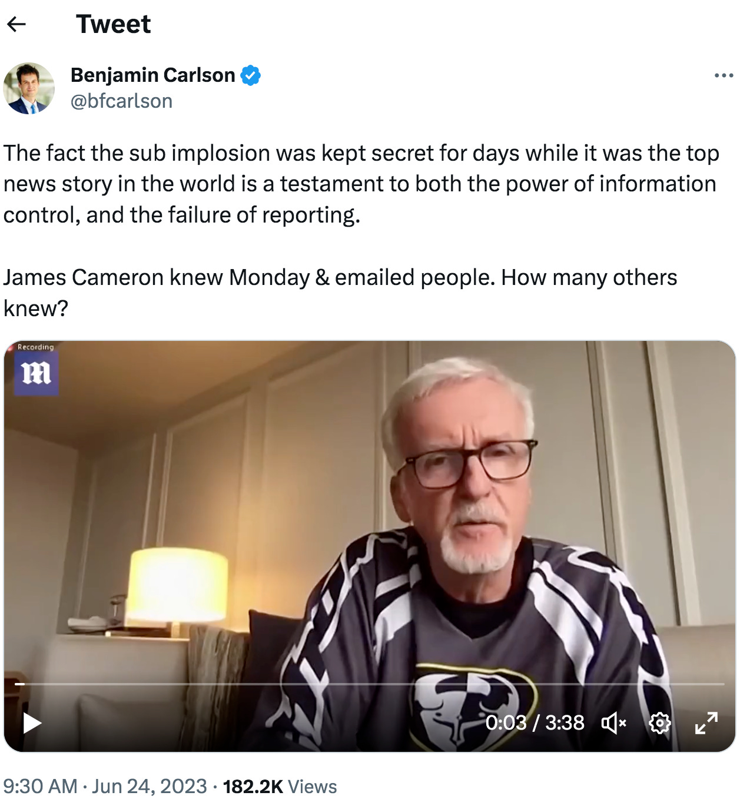Unmute the video via speaker icon
This screenshot has width=750, height=809.
(x=613, y=722)
